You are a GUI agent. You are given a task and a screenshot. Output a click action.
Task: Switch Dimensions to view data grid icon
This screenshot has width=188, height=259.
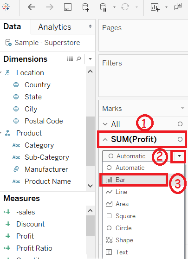pos(70,58)
